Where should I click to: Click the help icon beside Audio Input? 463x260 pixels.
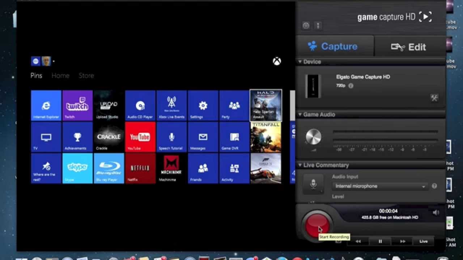tap(434, 186)
